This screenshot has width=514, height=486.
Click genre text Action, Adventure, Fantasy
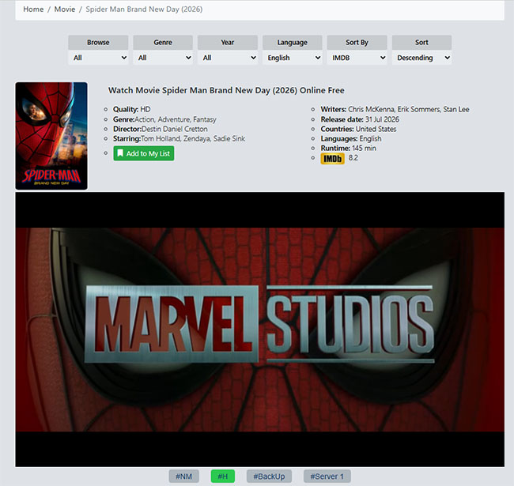pos(176,119)
